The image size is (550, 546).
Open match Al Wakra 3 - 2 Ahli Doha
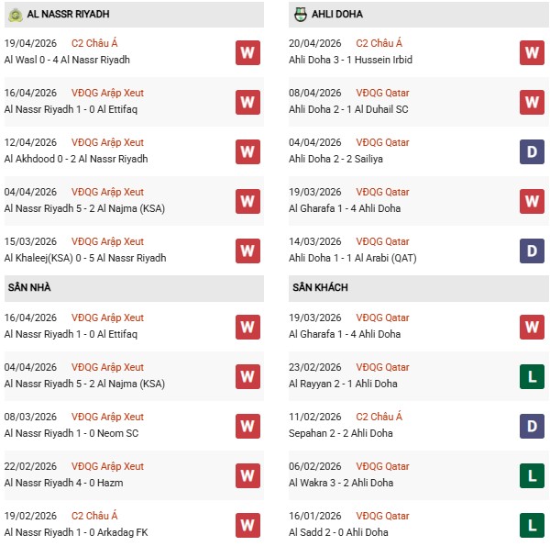tap(341, 483)
